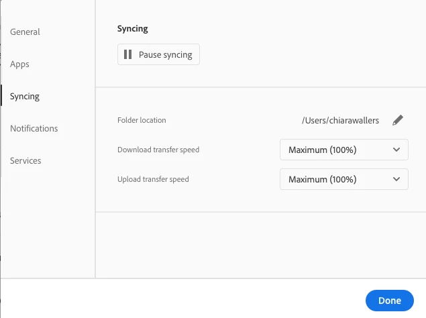
Task: Click the Folder location label
Action: coord(142,120)
